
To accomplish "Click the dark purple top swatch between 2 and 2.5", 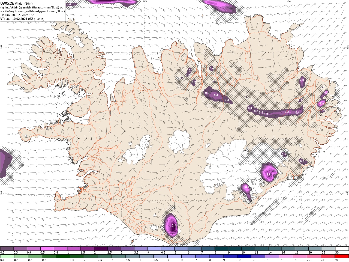I will (x=101, y=249).
